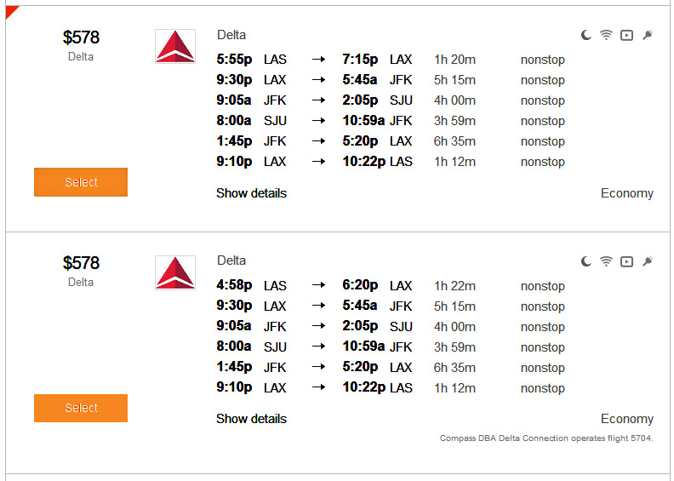Screen dimensions: 674x481
Task: Click the 5:55p LAS to LAX flight row
Action: [x=391, y=60]
